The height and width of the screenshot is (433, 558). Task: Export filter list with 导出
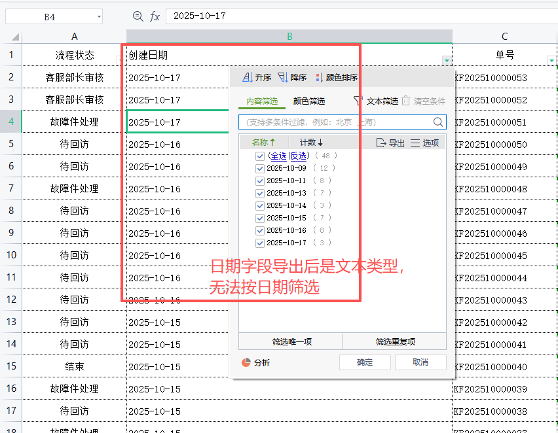tap(390, 143)
